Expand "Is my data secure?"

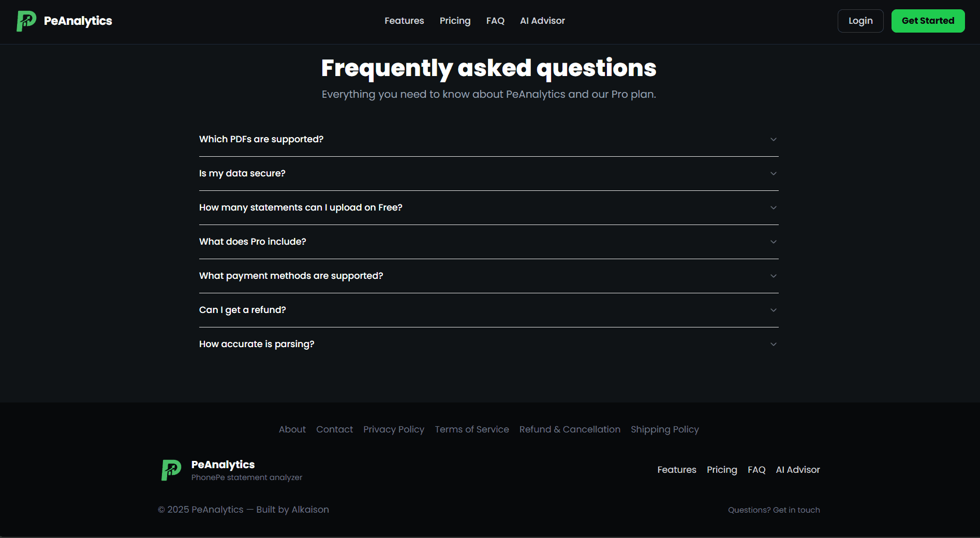[488, 173]
